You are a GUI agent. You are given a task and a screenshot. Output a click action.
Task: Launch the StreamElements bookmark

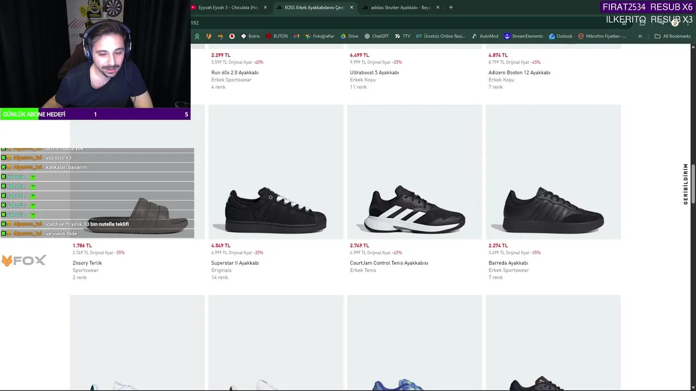click(x=523, y=36)
